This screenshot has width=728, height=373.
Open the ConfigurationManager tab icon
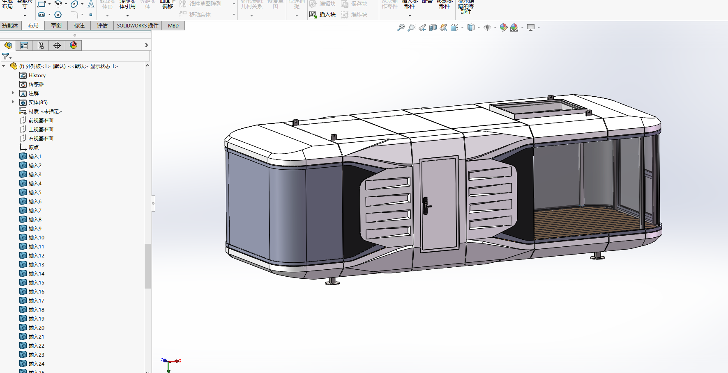tap(40, 45)
